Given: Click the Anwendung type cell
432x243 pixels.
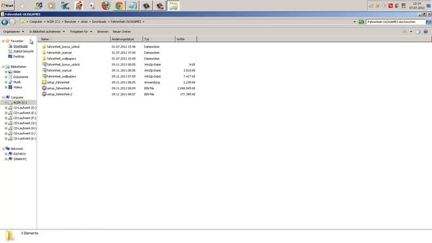Looking at the screenshot, I should (x=152, y=82).
